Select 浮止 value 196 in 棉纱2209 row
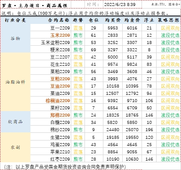 149,130
